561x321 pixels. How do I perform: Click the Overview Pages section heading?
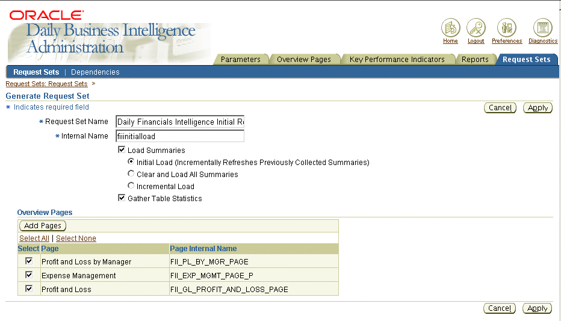[x=45, y=212]
